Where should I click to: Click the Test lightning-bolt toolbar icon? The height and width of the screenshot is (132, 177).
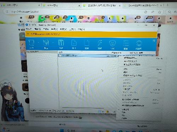100,44
